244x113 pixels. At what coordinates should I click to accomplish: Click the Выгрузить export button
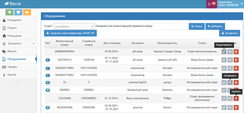229,33
